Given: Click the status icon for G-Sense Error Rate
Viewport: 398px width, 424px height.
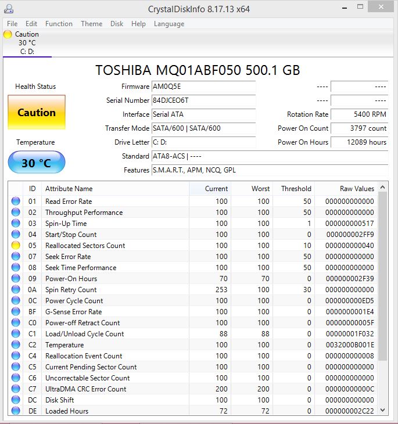Looking at the screenshot, I should pyautogui.click(x=16, y=312).
